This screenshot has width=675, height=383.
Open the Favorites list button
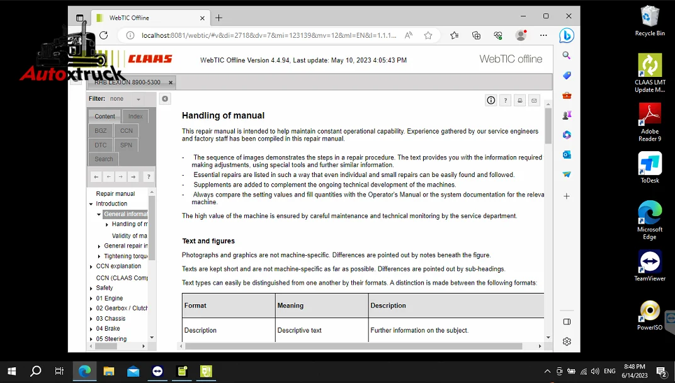pos(455,35)
